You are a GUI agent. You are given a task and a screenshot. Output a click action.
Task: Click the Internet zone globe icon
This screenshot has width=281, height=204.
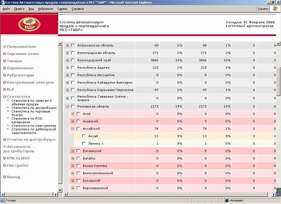pyautogui.click(x=227, y=200)
